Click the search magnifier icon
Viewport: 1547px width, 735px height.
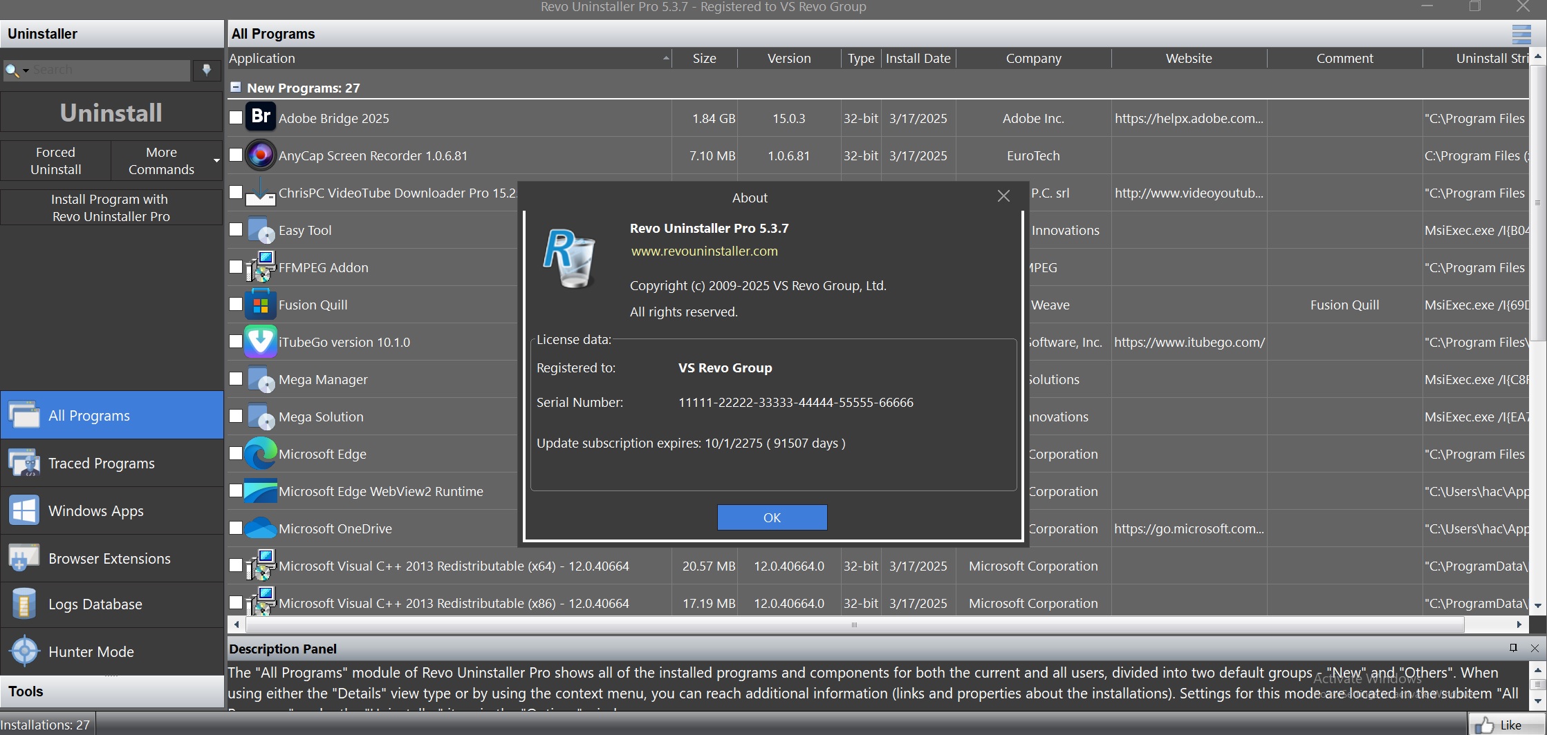coord(12,70)
